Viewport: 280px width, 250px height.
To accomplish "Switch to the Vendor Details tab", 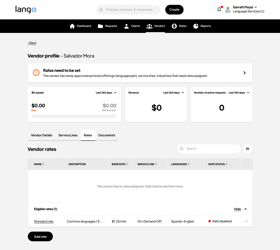I will [42, 135].
